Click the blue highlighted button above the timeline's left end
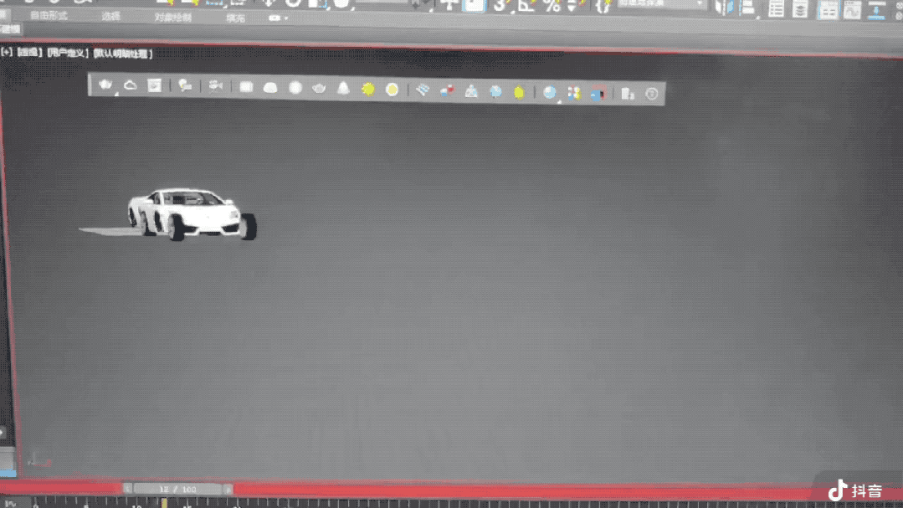Viewport: 903px width, 508px height. point(8,474)
